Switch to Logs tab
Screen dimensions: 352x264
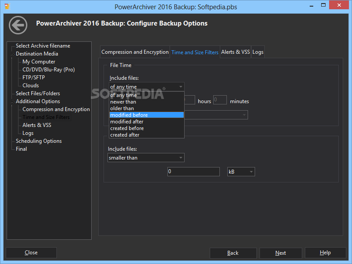click(258, 52)
